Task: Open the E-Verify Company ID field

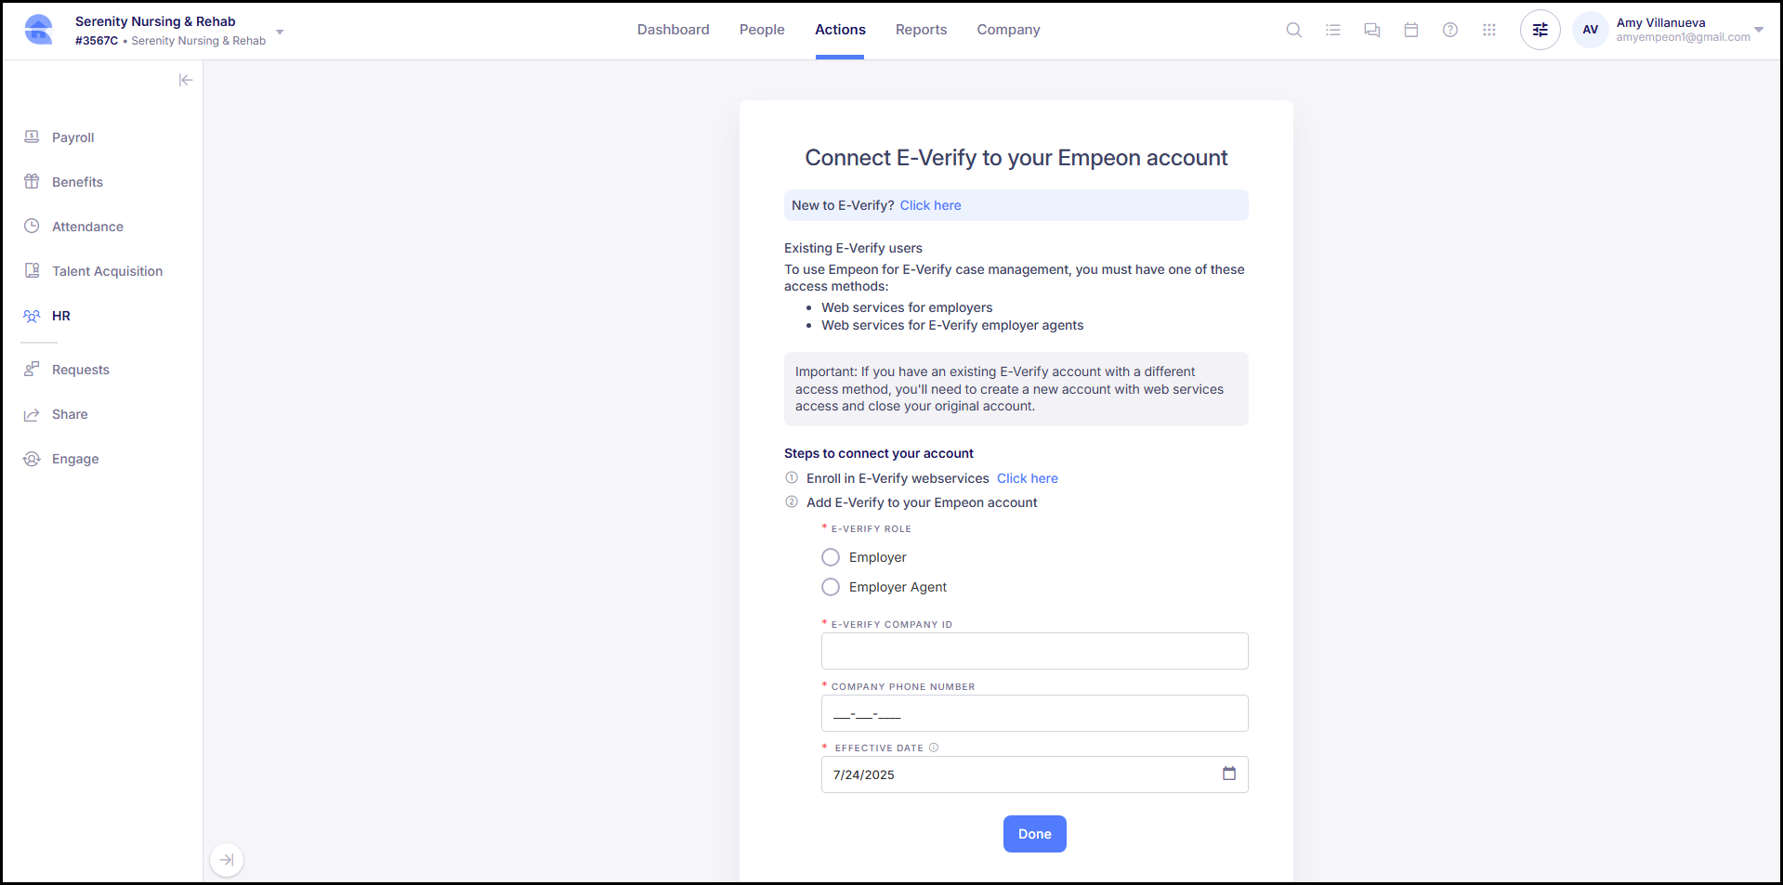Action: click(1034, 650)
